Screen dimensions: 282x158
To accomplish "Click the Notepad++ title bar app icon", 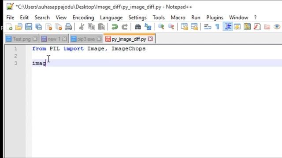I will click(10, 6).
